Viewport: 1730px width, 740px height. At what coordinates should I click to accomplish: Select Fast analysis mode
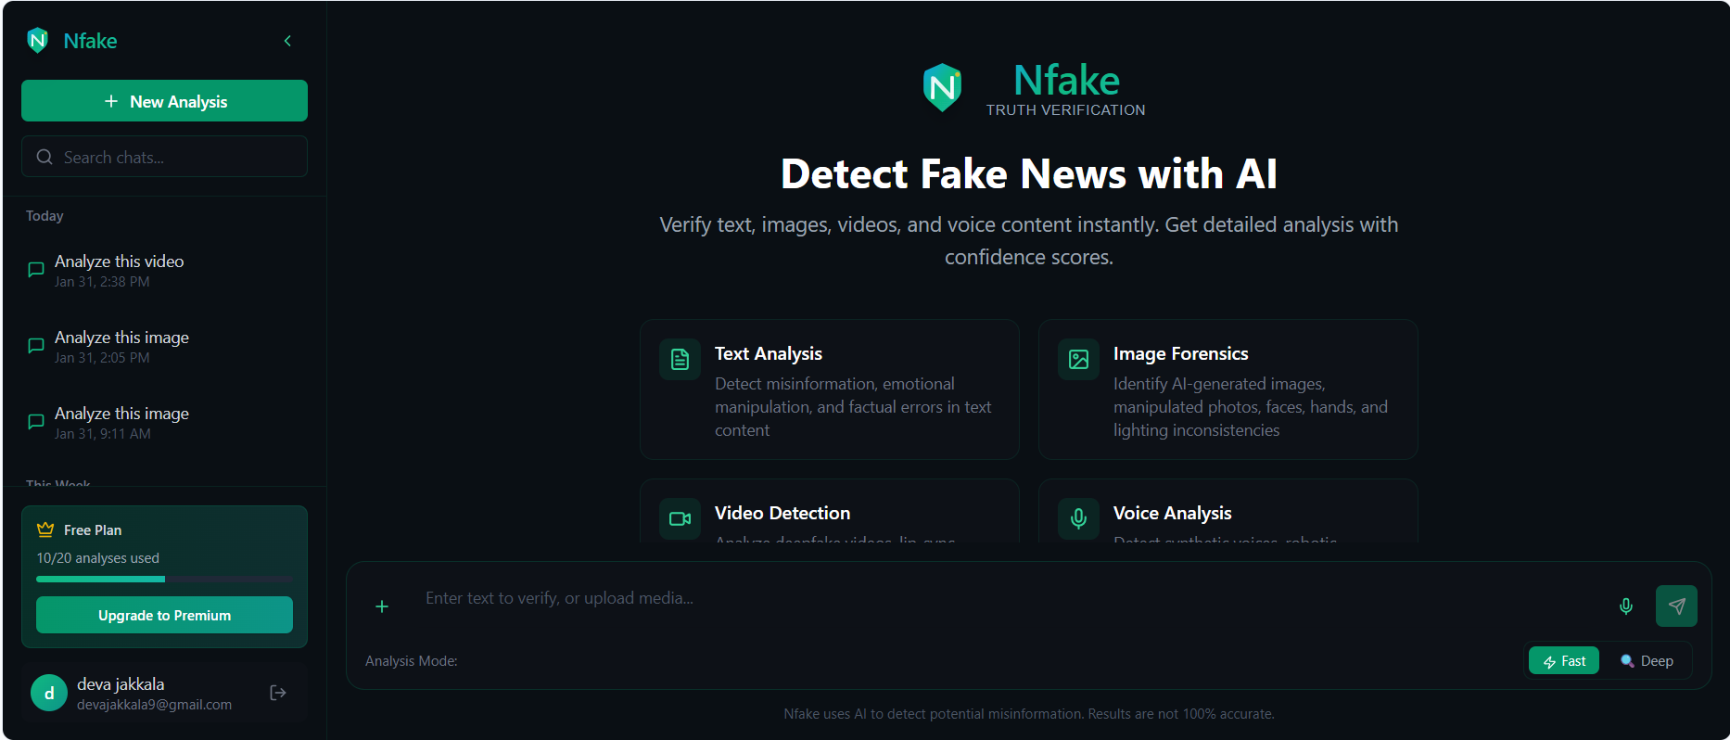tap(1564, 661)
